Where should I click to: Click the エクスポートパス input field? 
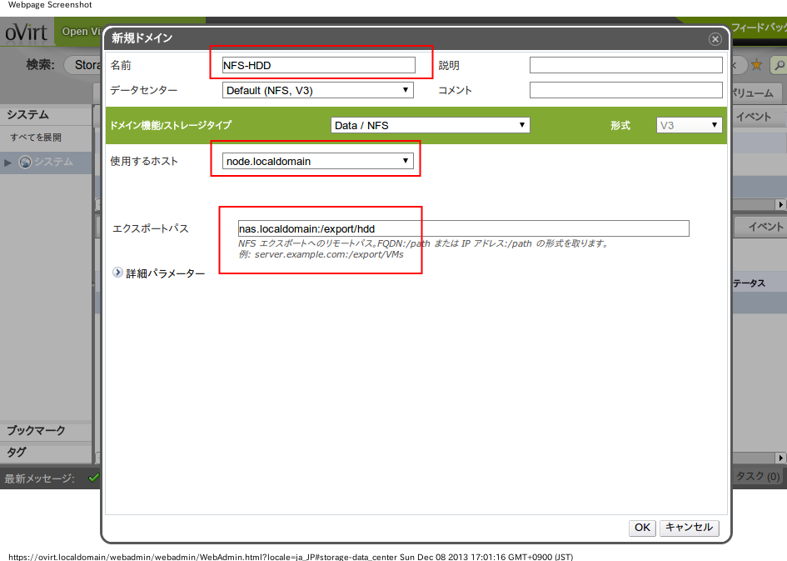click(463, 228)
